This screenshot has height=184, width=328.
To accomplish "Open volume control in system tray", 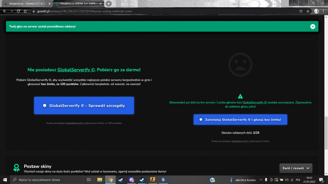I will click(x=287, y=180).
